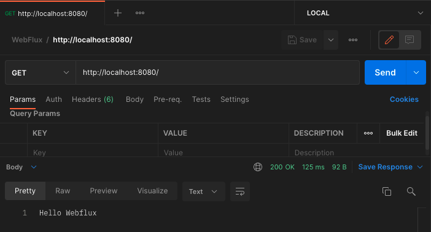The image size is (431, 232).
Task: Open the comments icon
Action: click(x=410, y=40)
